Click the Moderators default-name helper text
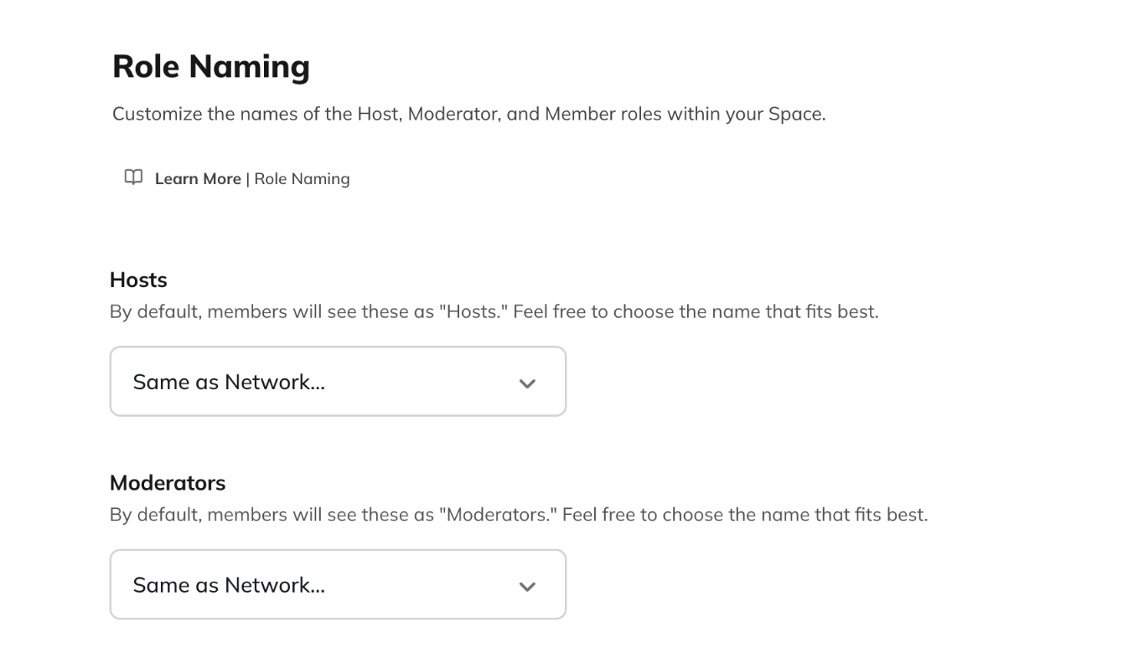This screenshot has width=1128, height=668. [519, 515]
